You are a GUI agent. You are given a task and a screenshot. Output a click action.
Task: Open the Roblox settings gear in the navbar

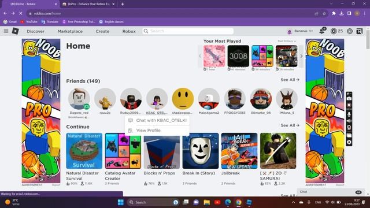tap(350, 31)
